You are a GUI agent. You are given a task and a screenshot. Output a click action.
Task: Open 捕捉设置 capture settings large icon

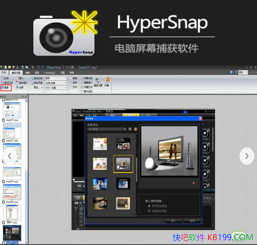tap(98, 82)
